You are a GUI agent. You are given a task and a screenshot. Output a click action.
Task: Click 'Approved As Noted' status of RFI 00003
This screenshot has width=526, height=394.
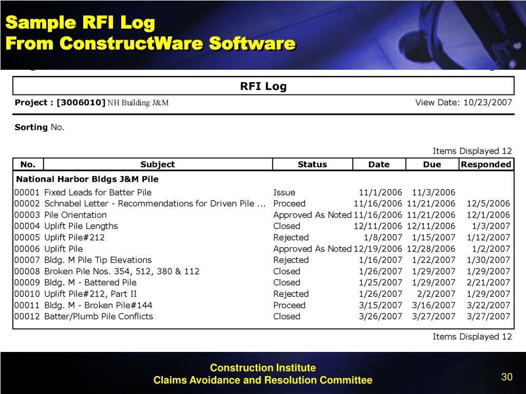(313, 215)
